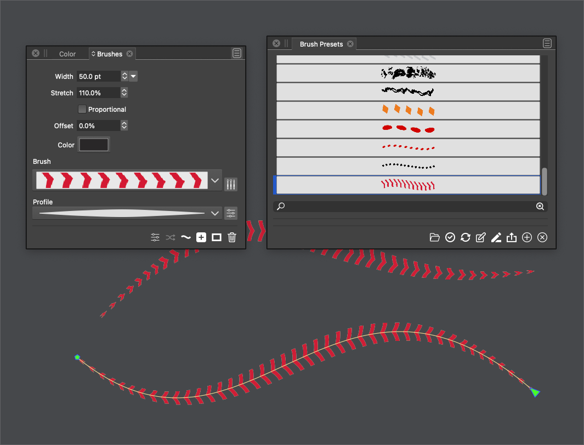Click the trash icon in Brushes panel
Viewport: 584px width, 445px height.
[232, 237]
